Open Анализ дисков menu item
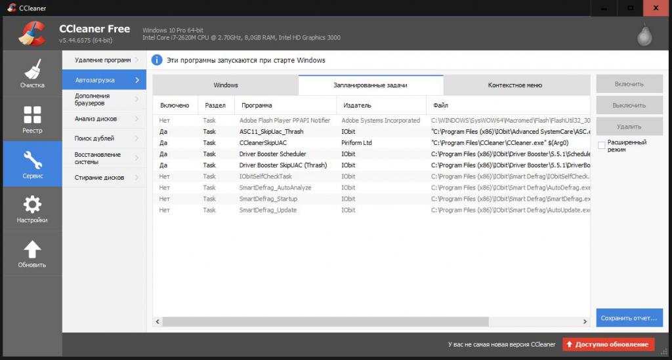Screen dimensions: 672x360 pyautogui.click(x=104, y=119)
